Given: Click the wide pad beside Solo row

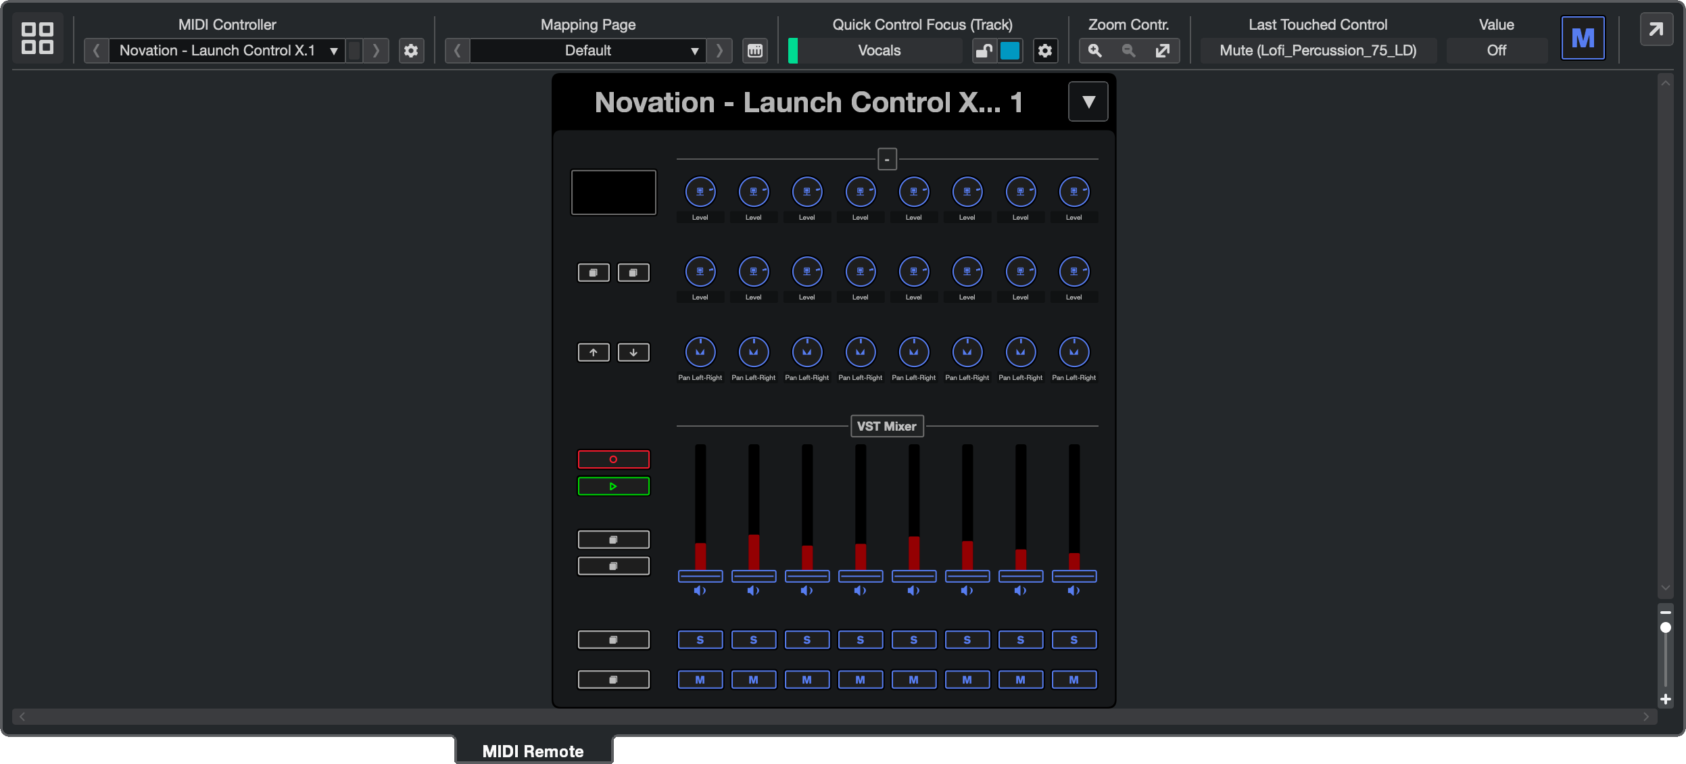Looking at the screenshot, I should (x=614, y=640).
